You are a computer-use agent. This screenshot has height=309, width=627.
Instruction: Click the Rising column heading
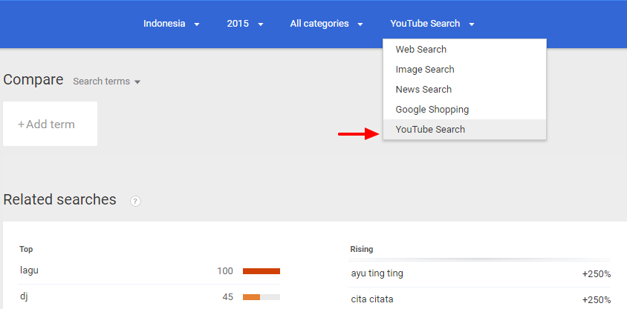(x=362, y=249)
